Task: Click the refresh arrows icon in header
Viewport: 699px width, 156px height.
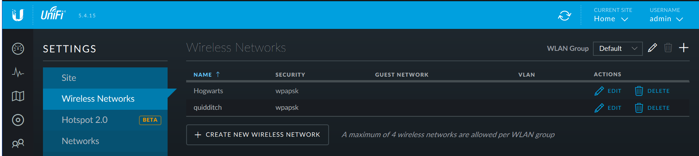Action: pyautogui.click(x=564, y=15)
